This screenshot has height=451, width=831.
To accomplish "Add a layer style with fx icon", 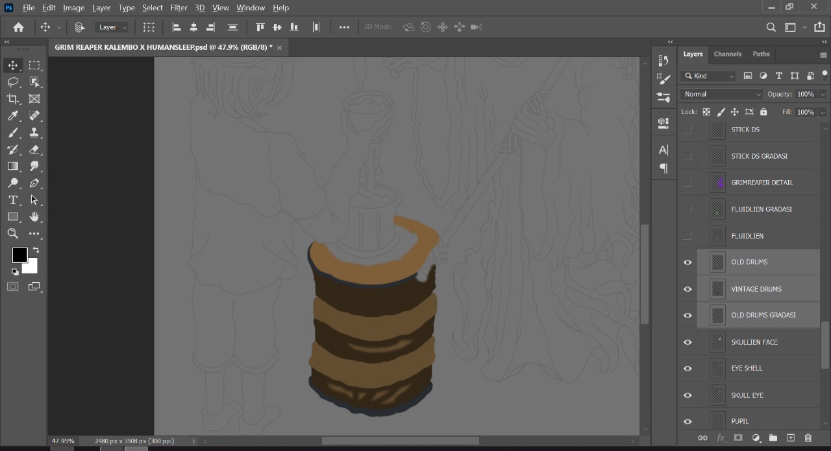I will (x=721, y=438).
